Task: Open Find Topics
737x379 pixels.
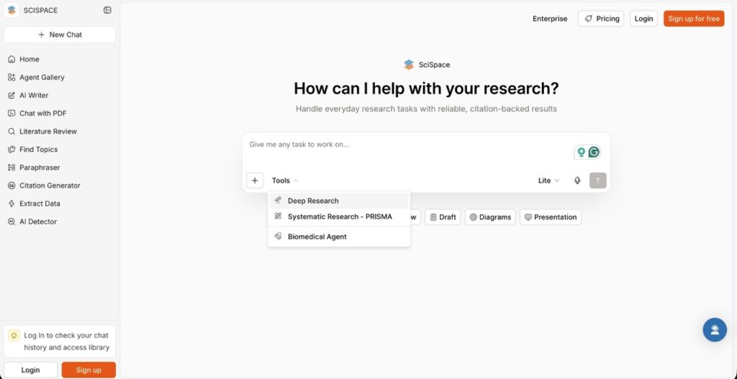Action: 60,150
